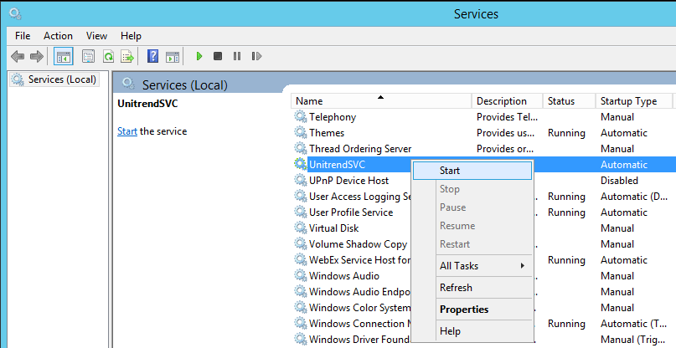Click the Pause Service toolbar icon

pyautogui.click(x=237, y=56)
